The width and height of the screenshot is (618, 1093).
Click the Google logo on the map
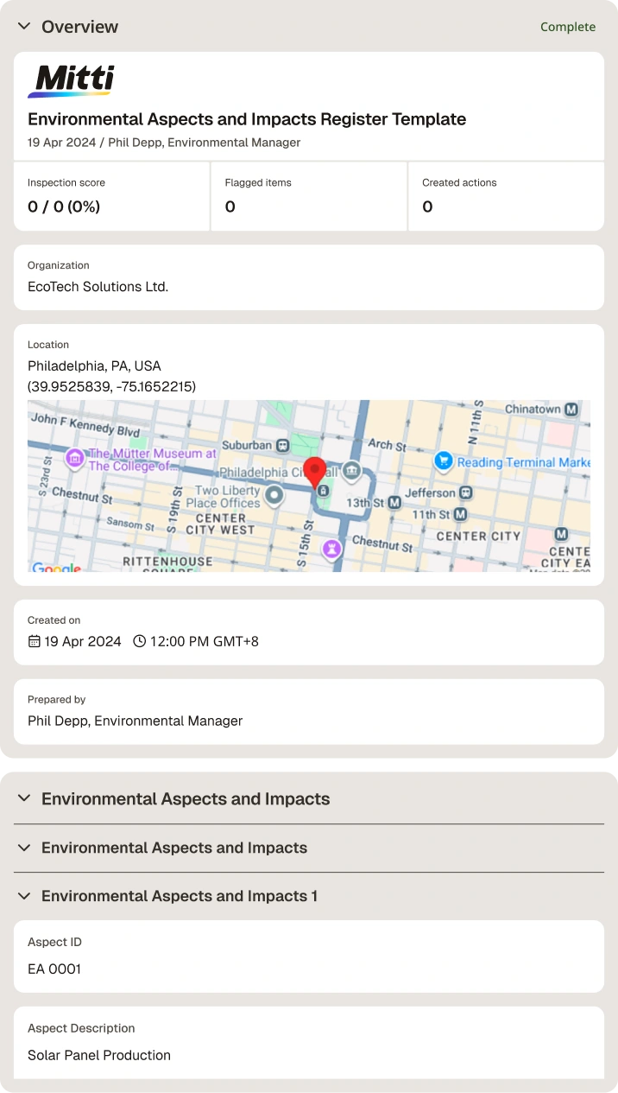pyautogui.click(x=55, y=567)
